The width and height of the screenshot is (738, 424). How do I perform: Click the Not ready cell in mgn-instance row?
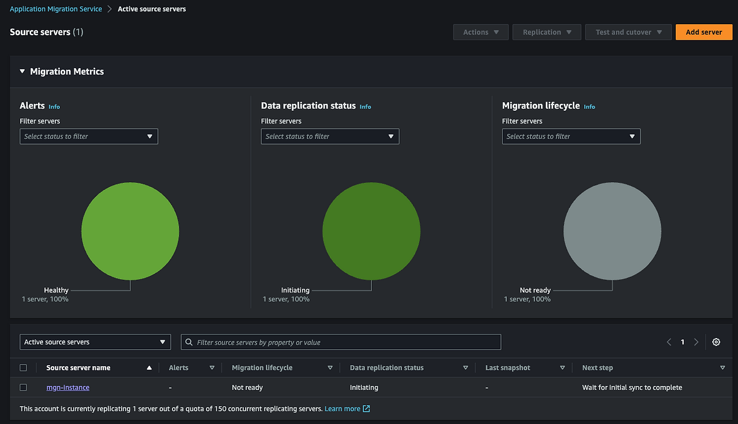point(247,388)
